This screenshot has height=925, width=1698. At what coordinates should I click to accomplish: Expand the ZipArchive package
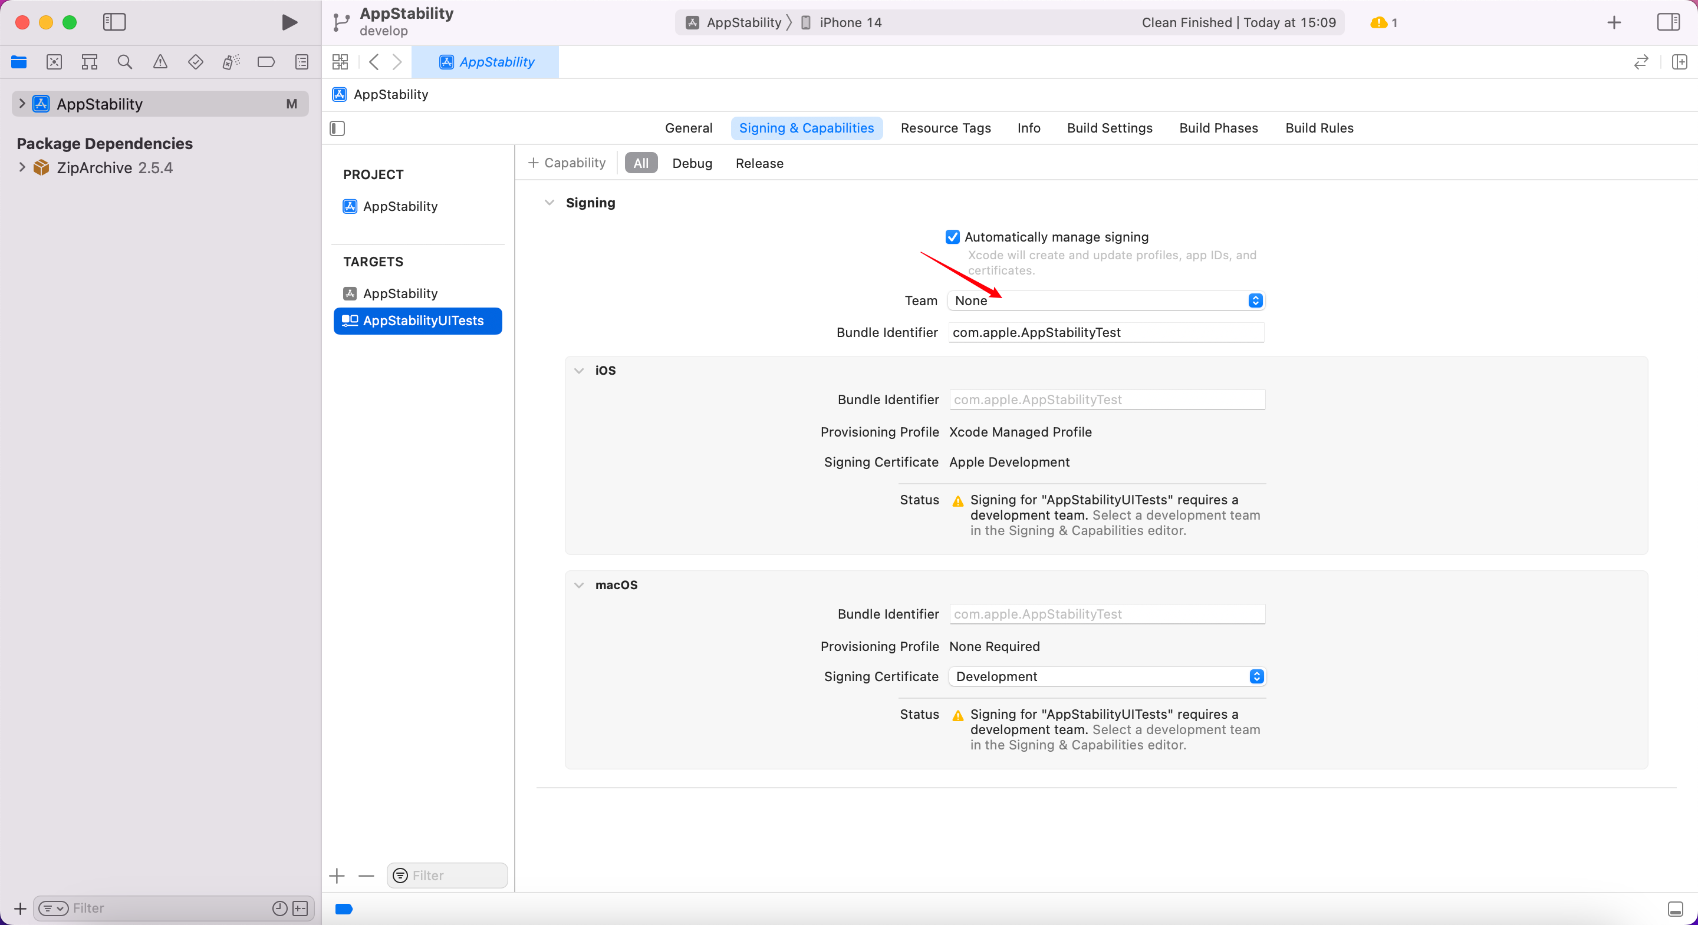(22, 167)
